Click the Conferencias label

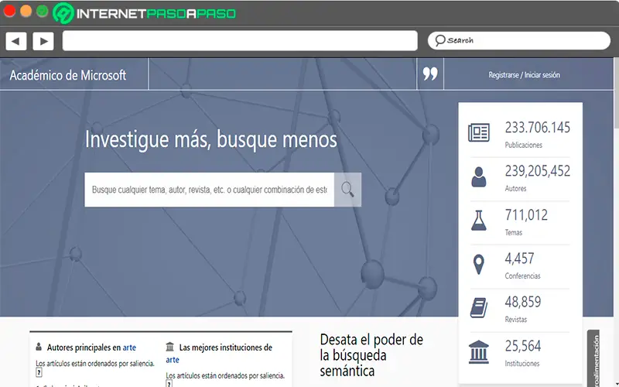point(523,276)
